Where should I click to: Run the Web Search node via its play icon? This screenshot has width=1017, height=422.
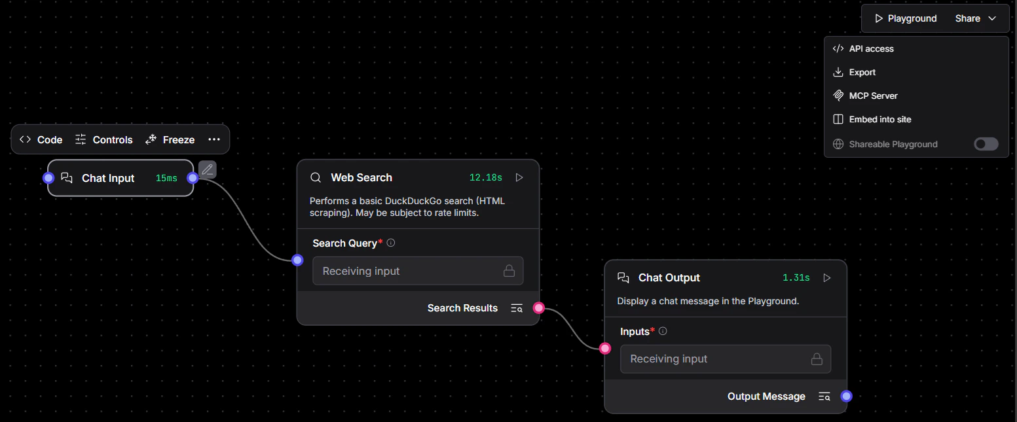click(519, 177)
